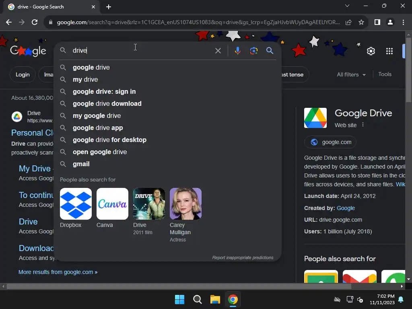Open the google.com site chip

(x=330, y=142)
